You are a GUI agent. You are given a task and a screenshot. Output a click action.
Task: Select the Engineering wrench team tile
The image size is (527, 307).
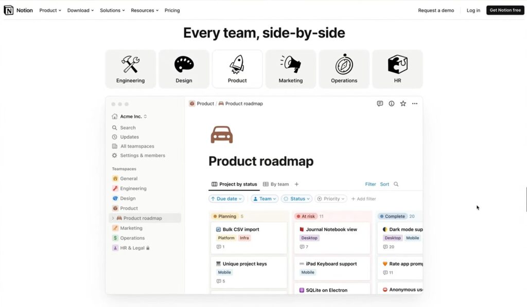tap(130, 69)
